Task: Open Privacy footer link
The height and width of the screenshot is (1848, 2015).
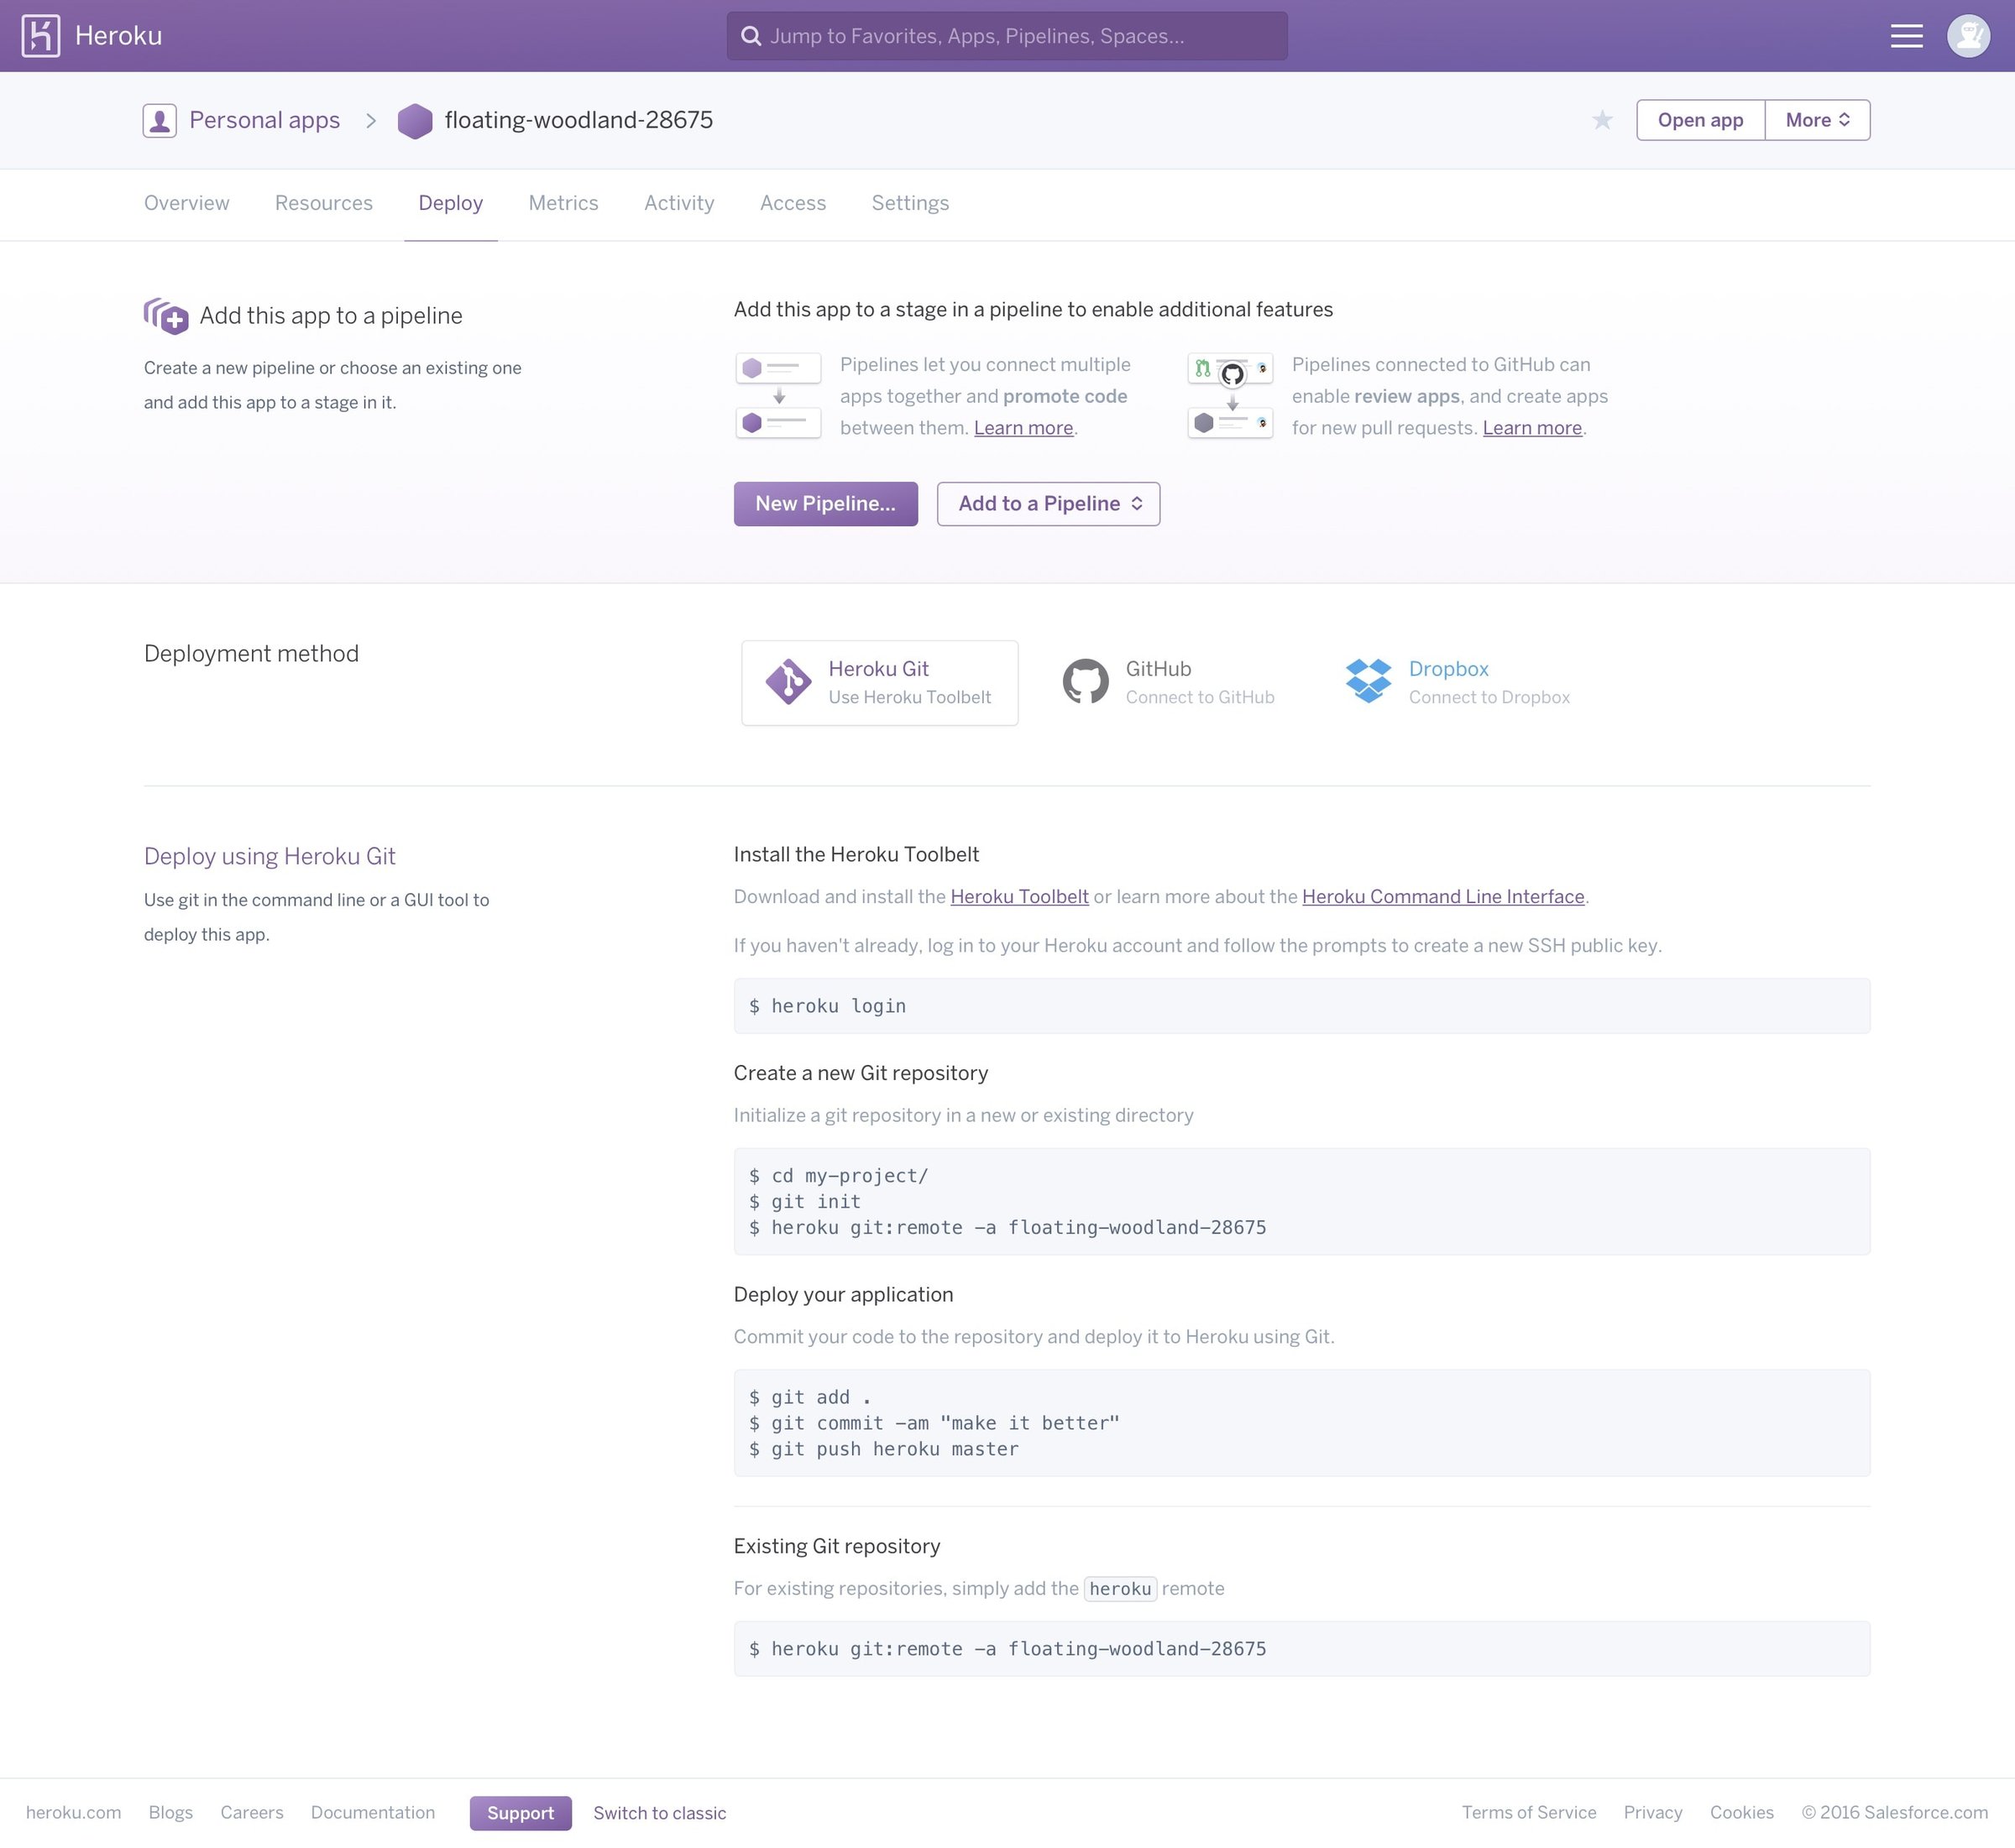Action: [1653, 1813]
